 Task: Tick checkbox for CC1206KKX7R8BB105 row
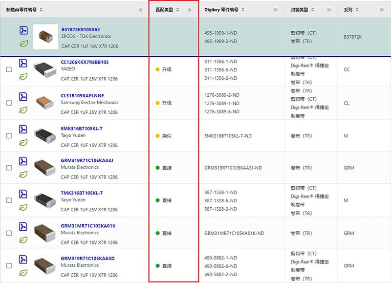tap(9, 70)
